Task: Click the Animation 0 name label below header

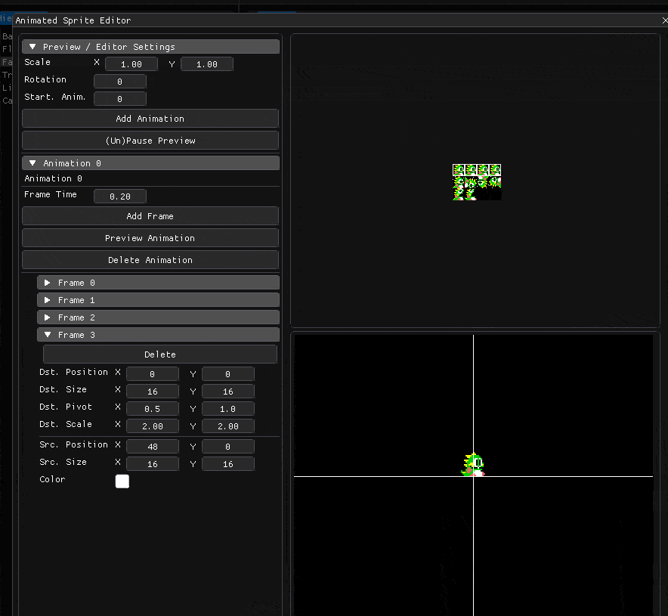Action: 53,178
